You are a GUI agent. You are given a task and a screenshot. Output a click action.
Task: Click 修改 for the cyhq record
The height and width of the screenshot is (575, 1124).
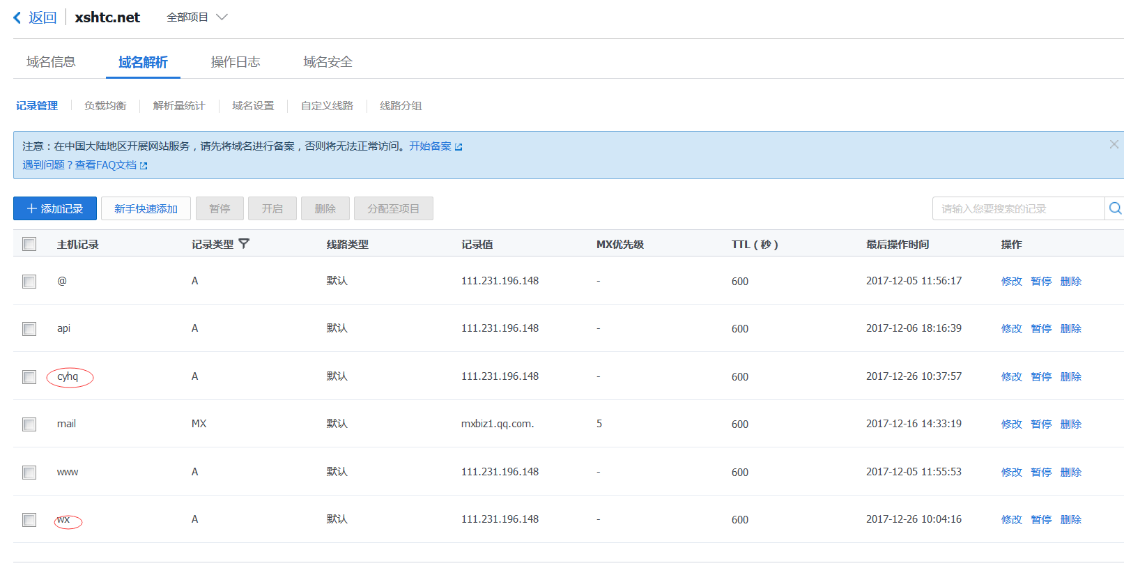1011,377
